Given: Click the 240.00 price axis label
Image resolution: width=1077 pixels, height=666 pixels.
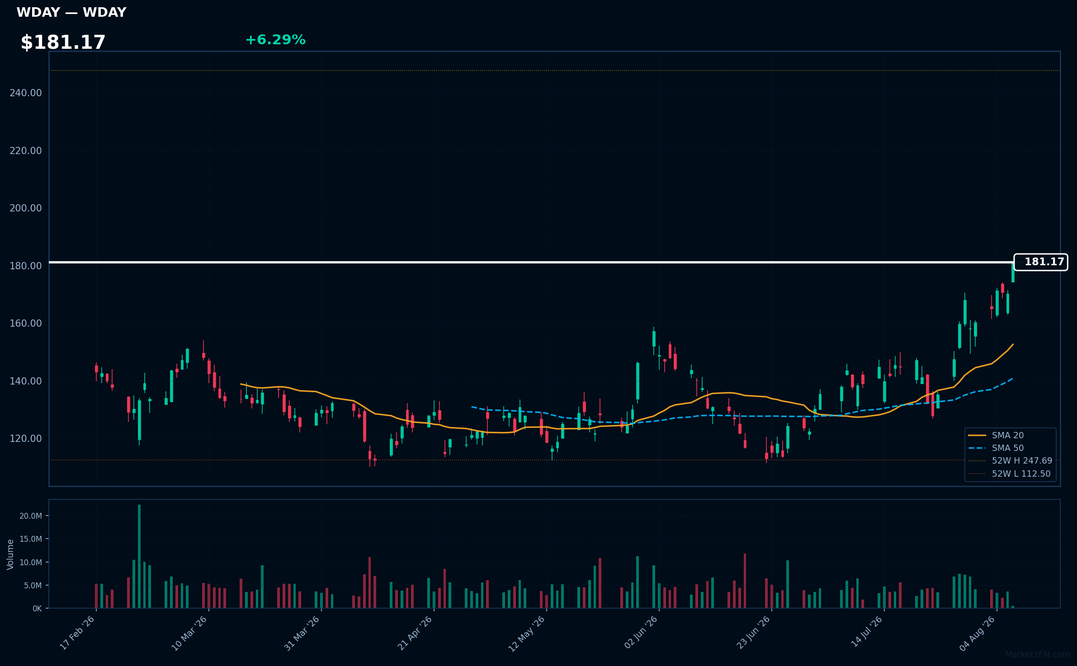Looking at the screenshot, I should pyautogui.click(x=26, y=93).
